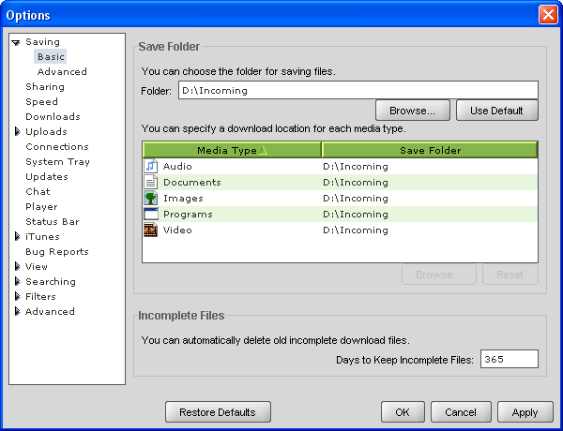The image size is (563, 431).
Task: Expand the Filters tree node arrow
Action: [17, 296]
